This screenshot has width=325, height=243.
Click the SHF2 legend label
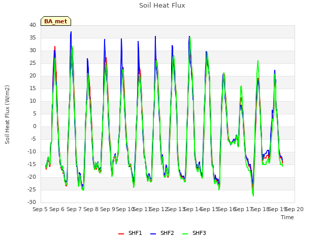[167, 233]
